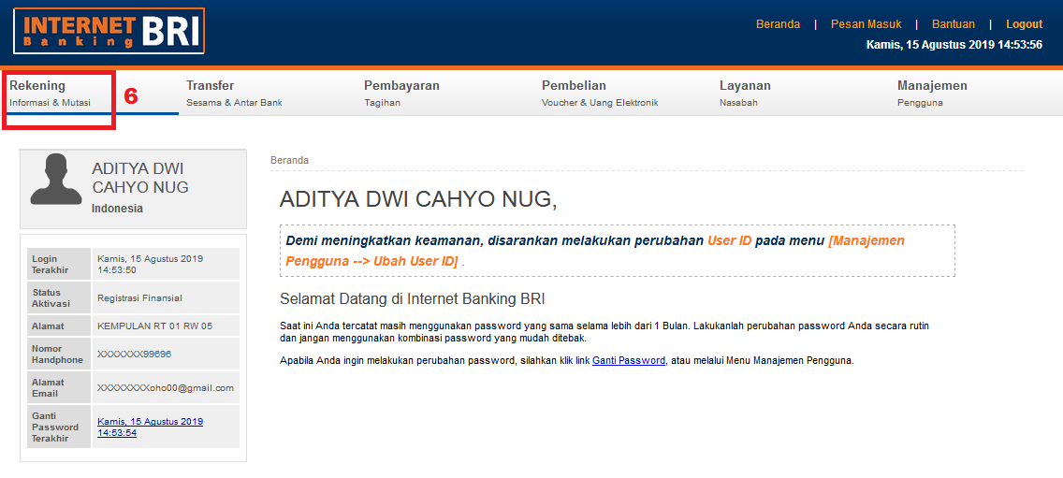Click the orange Manajemen Pengguna --> Ubah User ID text
The image size is (1063, 478).
point(595,251)
